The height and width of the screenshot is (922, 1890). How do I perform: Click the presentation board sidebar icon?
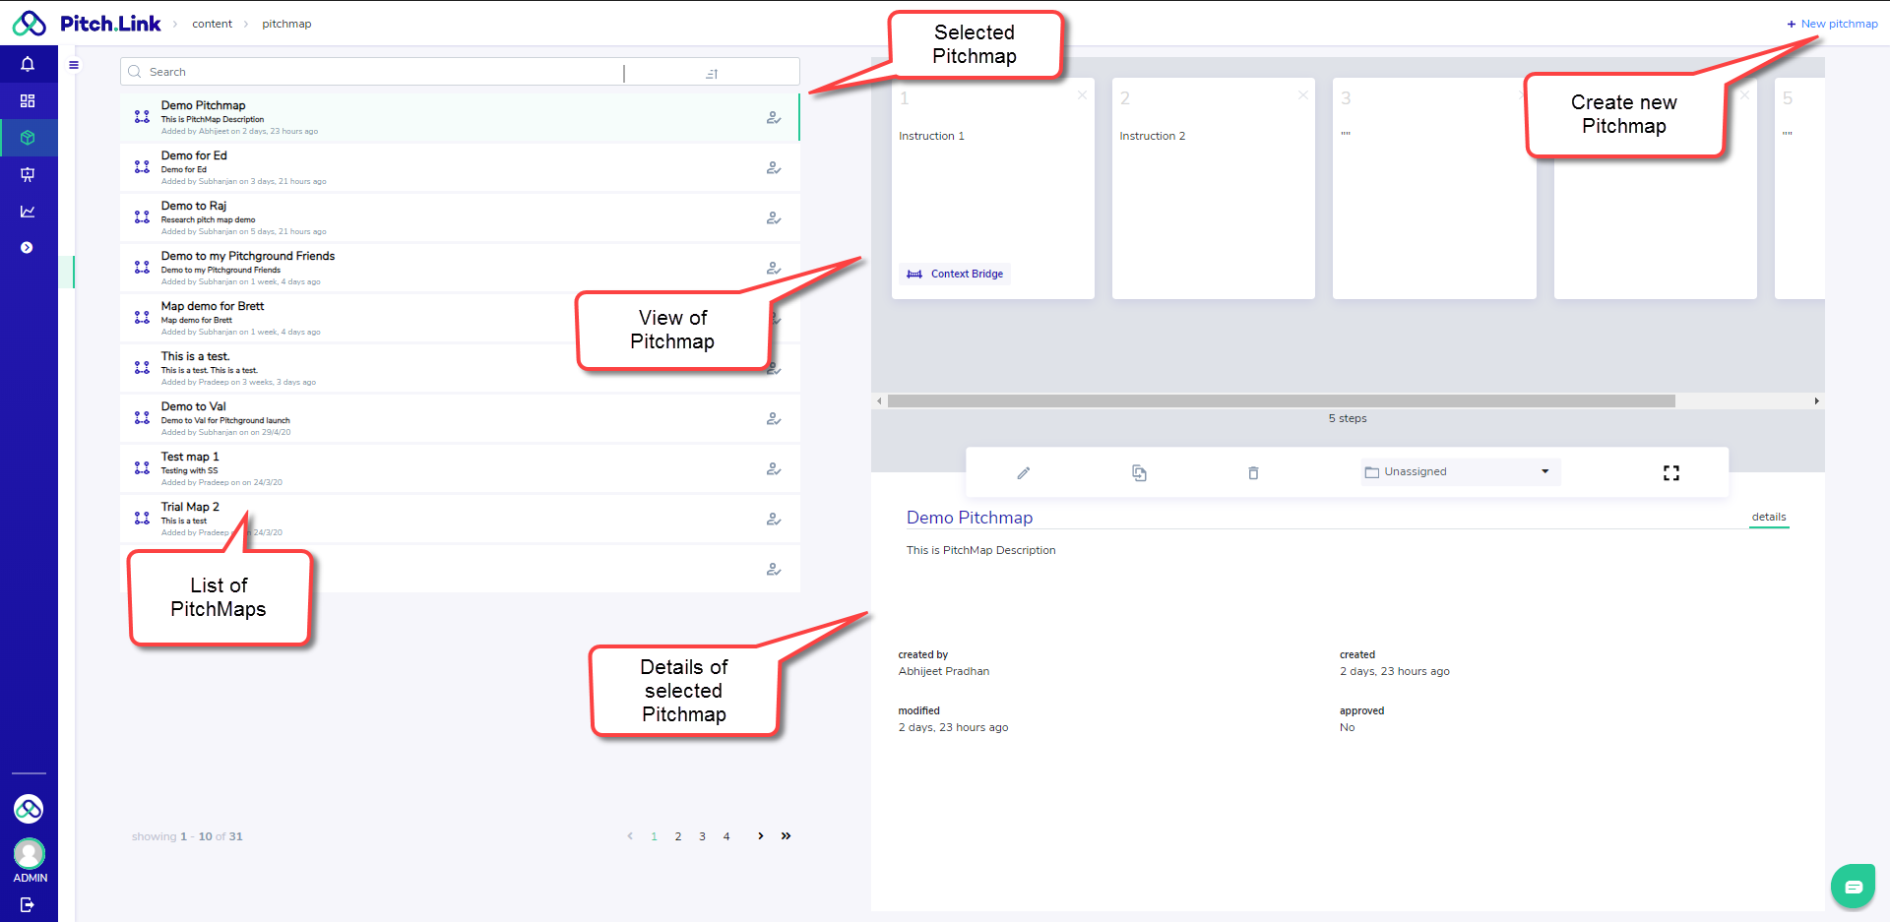pyautogui.click(x=28, y=174)
